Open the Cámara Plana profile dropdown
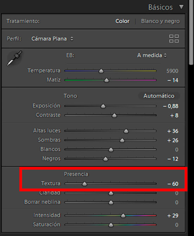This screenshot has width=194, height=236. tap(52, 39)
